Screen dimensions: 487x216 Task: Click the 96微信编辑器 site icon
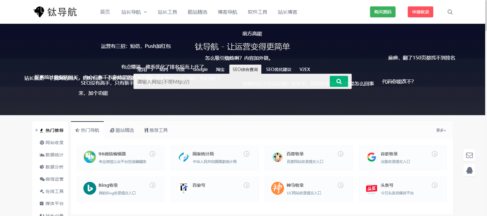(x=90, y=157)
